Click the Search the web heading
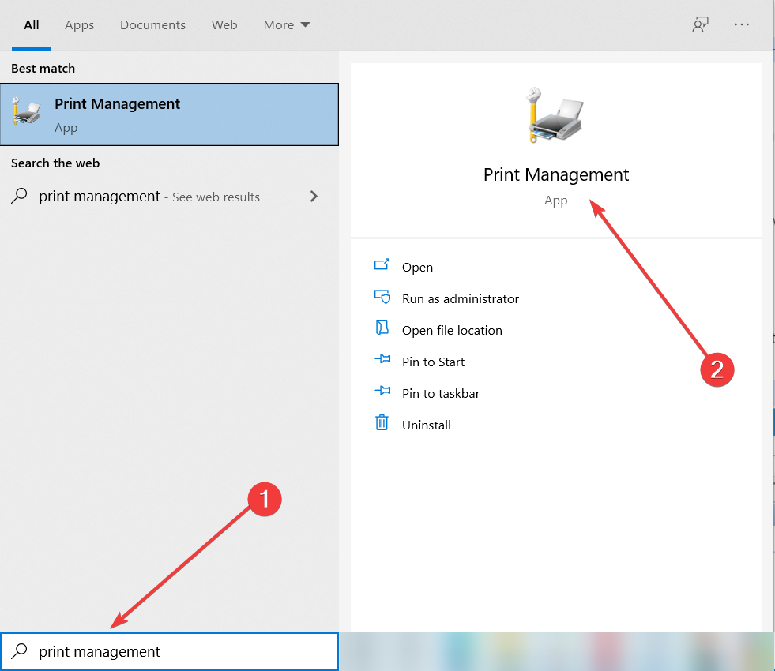775x671 pixels. 55,163
